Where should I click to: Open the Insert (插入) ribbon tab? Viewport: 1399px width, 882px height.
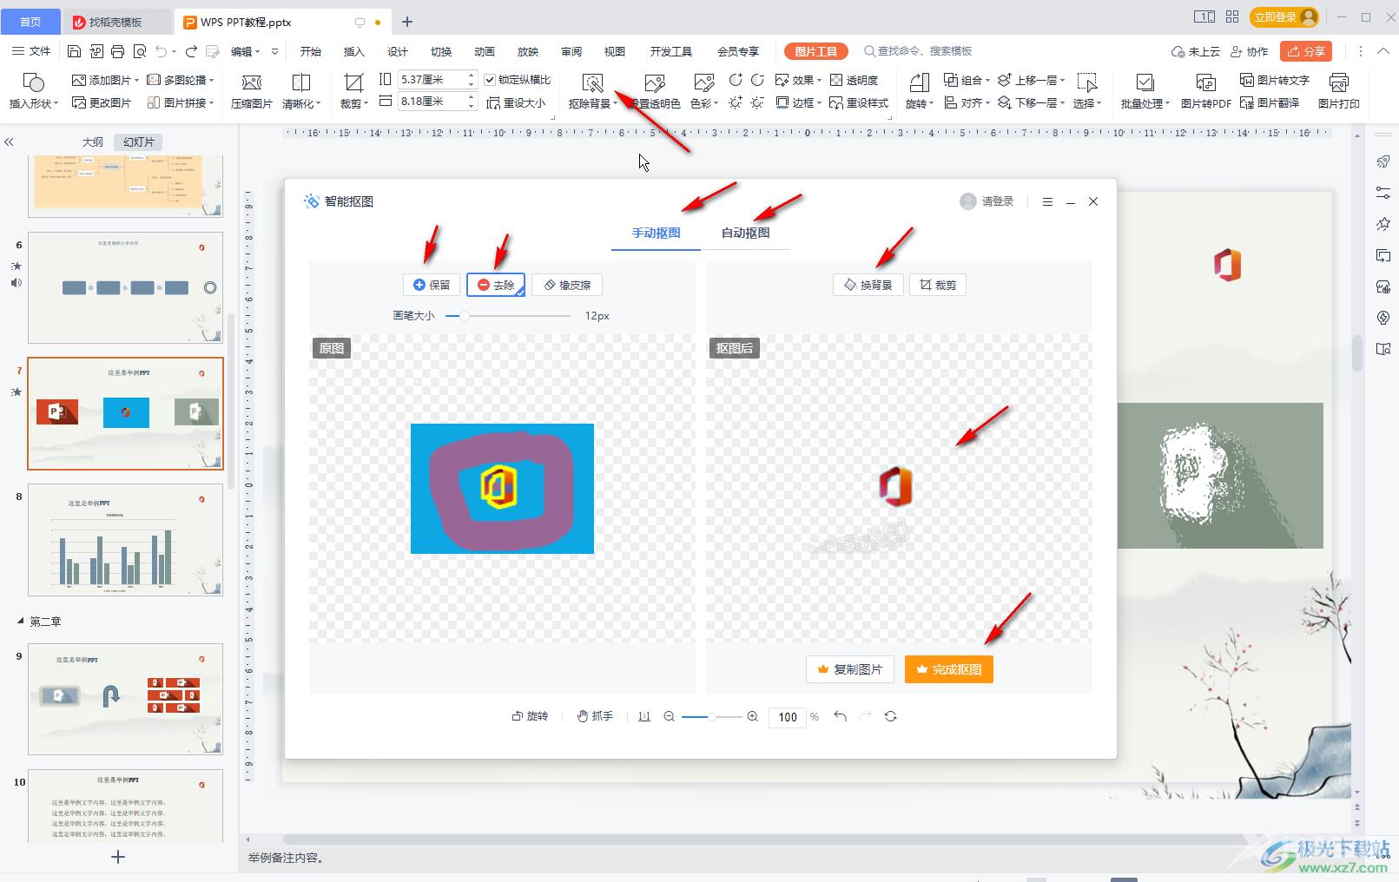point(353,51)
